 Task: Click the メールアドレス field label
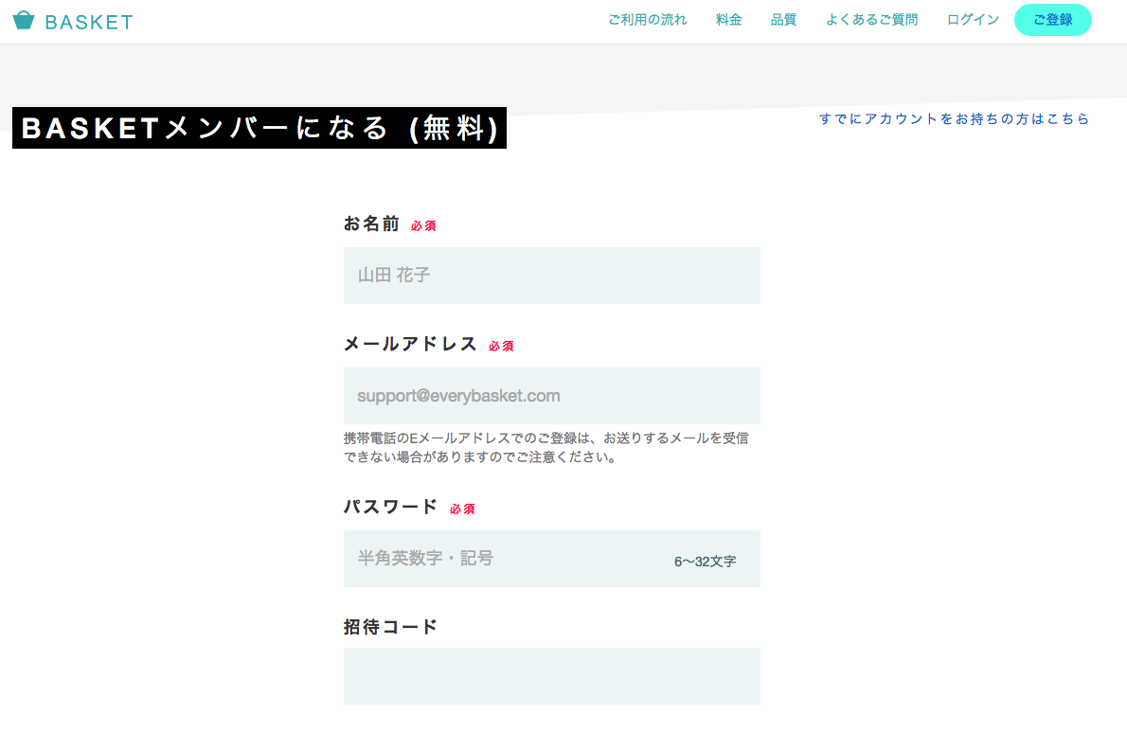(410, 344)
